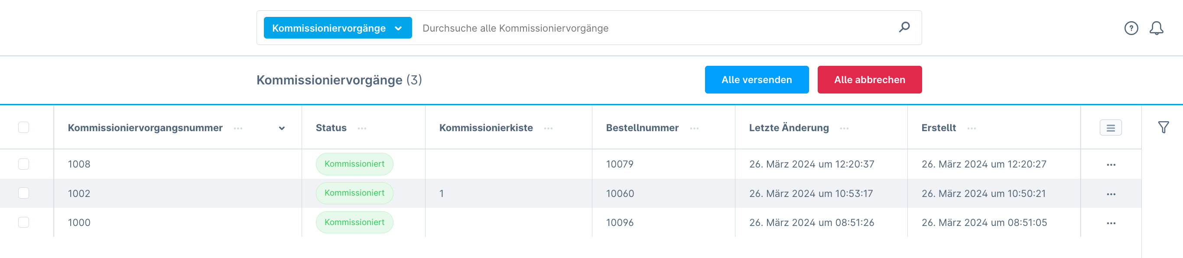Toggle the select-all checkbox in header
The height and width of the screenshot is (258, 1183).
23,127
